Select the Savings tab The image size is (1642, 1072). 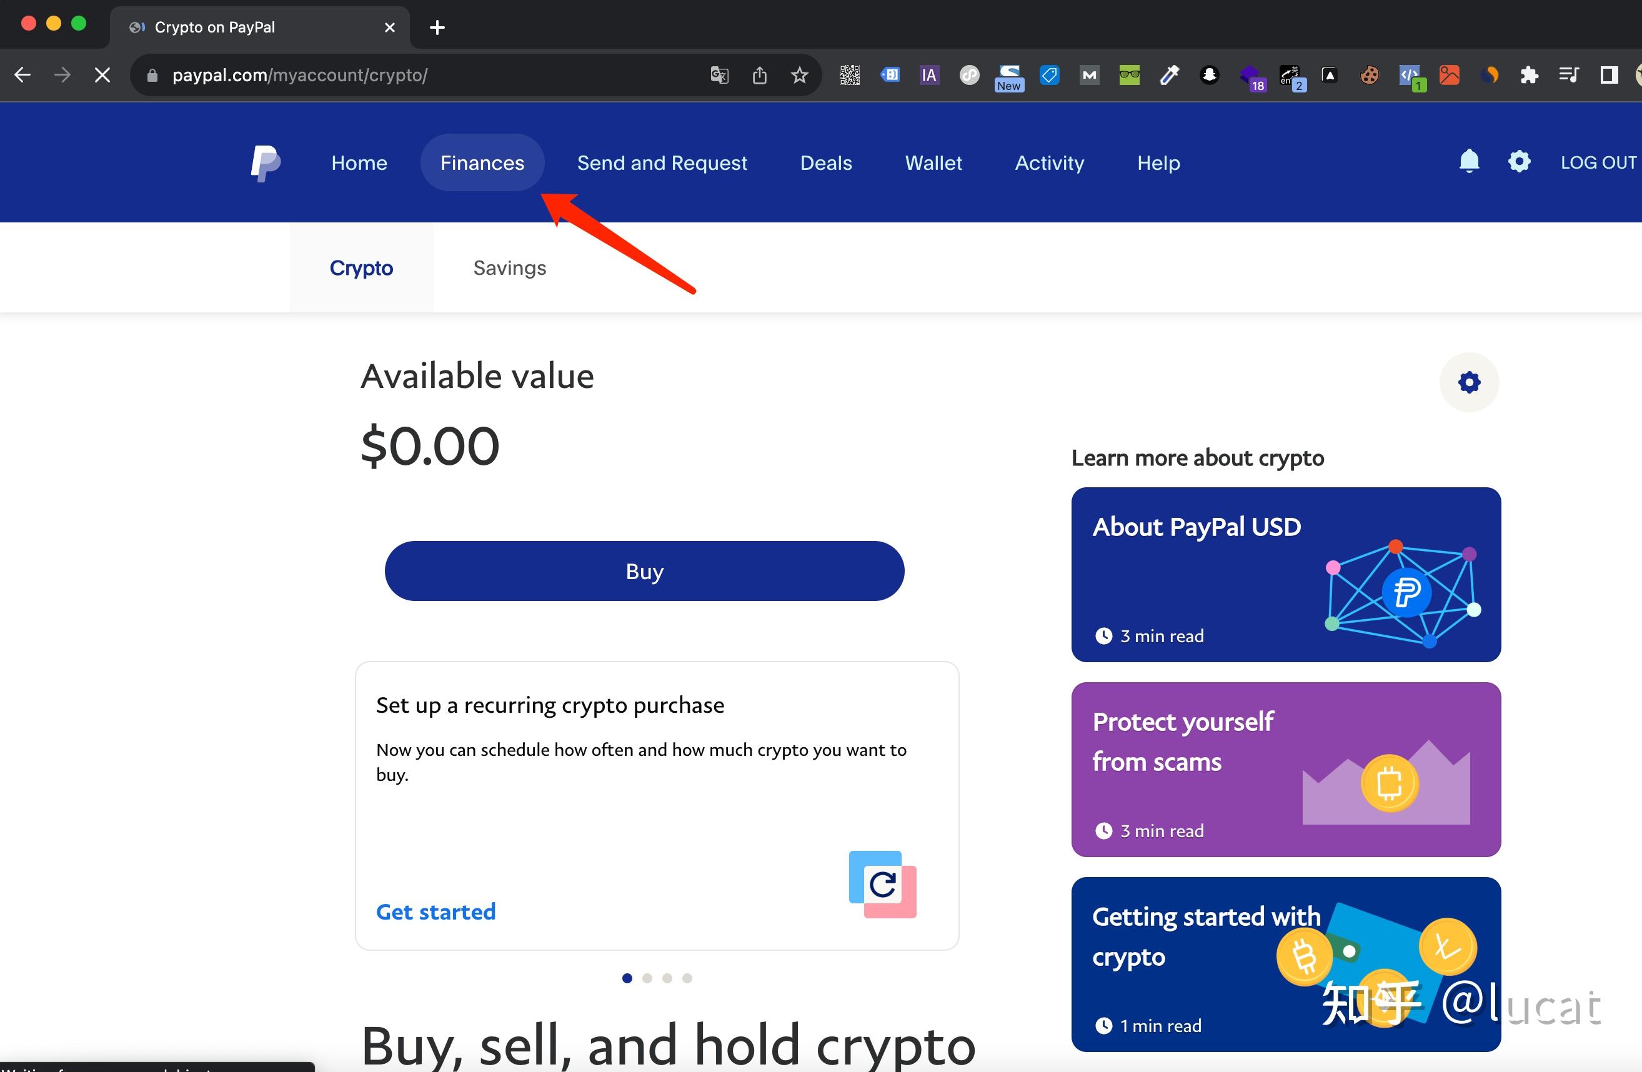[x=509, y=267]
